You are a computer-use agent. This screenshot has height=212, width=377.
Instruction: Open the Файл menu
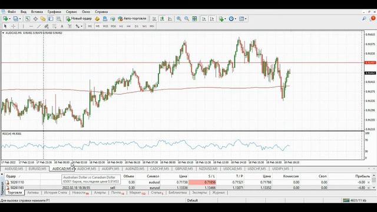(x=12, y=12)
